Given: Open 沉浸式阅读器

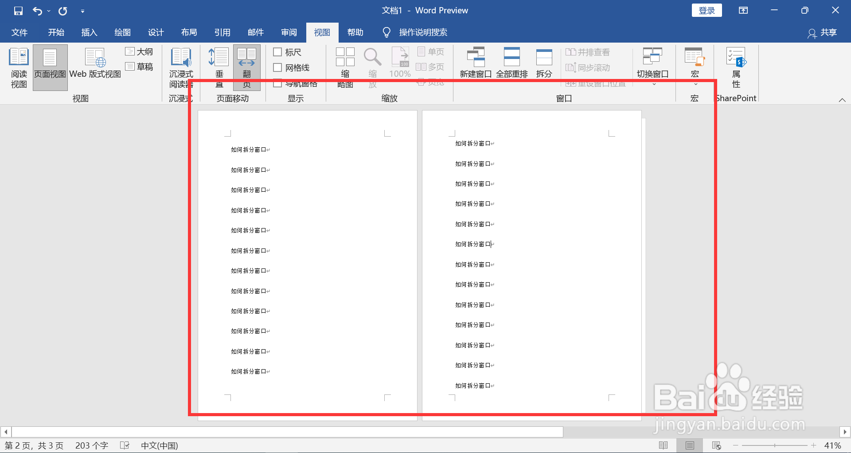Looking at the screenshot, I should pyautogui.click(x=181, y=68).
